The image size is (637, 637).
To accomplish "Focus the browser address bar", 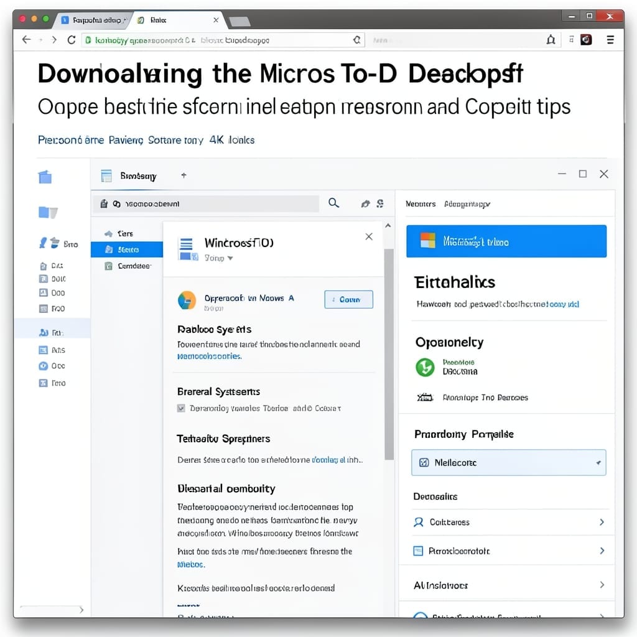I will [x=223, y=40].
